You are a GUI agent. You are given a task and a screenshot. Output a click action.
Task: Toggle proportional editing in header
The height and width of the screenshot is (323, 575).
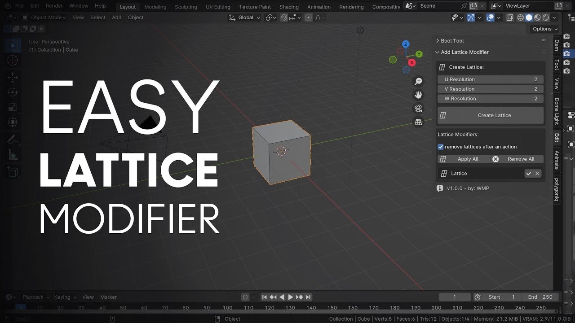tap(309, 17)
